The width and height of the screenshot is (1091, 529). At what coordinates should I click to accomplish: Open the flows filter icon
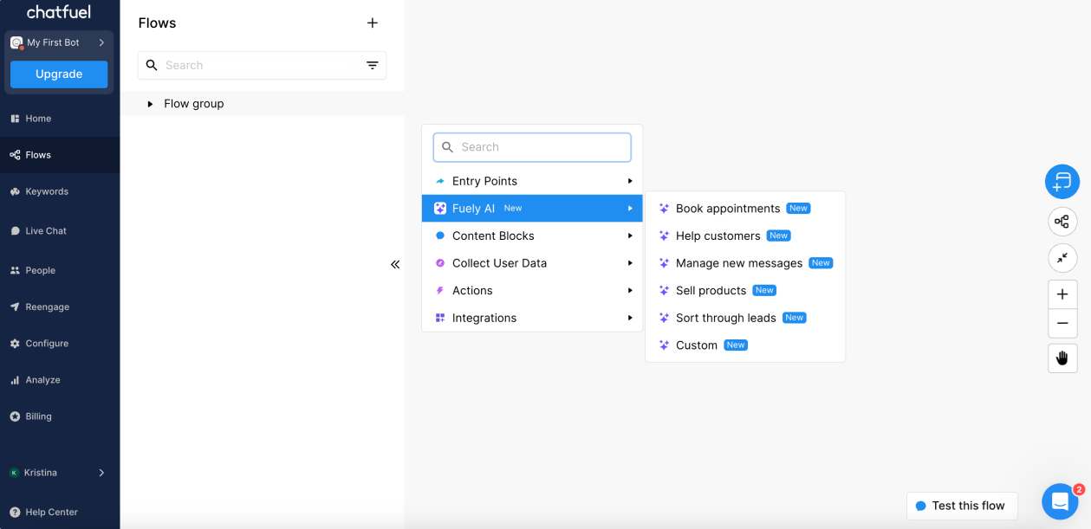click(x=373, y=65)
